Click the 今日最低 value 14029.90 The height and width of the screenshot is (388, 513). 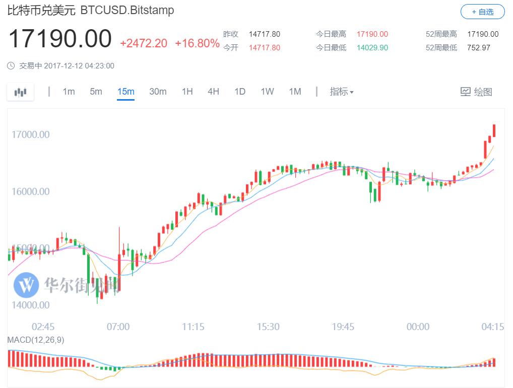pyautogui.click(x=372, y=48)
